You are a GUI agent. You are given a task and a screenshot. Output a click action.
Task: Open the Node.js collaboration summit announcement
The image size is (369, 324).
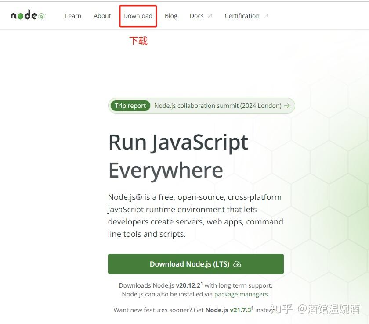(218, 106)
